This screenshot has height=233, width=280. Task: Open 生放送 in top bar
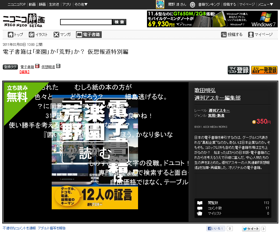point(54,4)
